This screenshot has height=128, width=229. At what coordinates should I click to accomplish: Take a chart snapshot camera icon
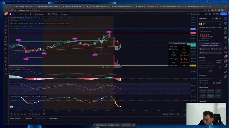click(218, 14)
